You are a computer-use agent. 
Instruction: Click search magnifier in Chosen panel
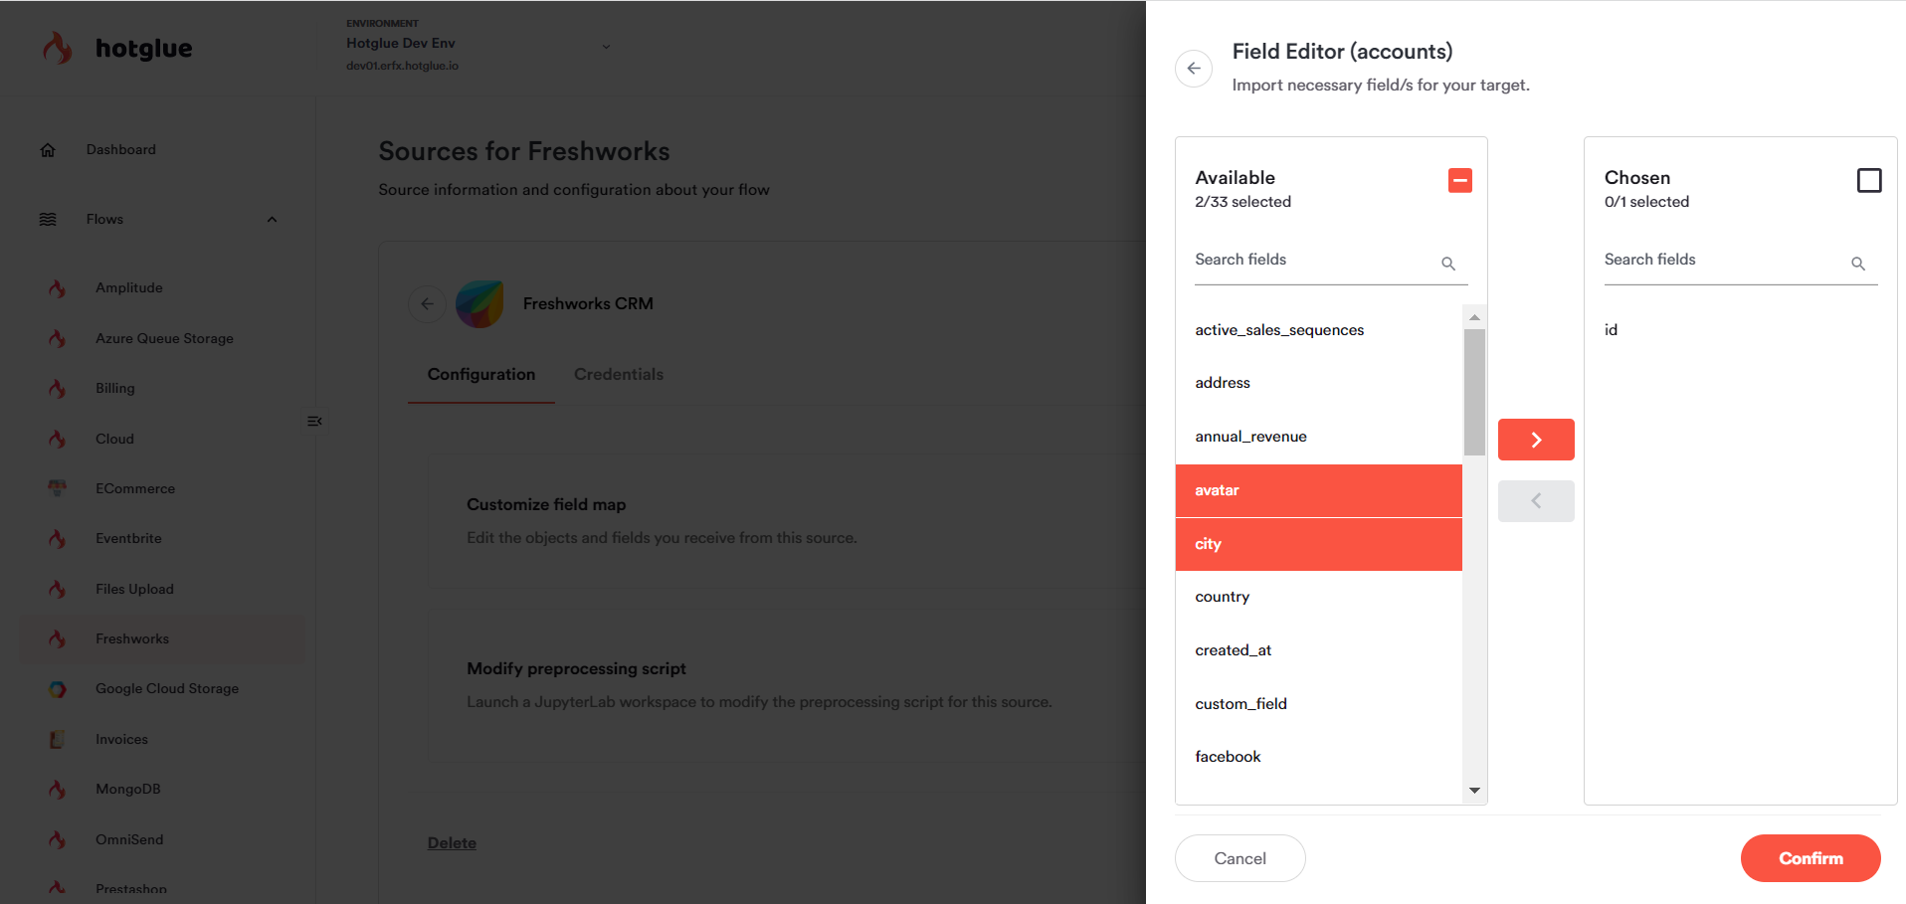(x=1857, y=264)
